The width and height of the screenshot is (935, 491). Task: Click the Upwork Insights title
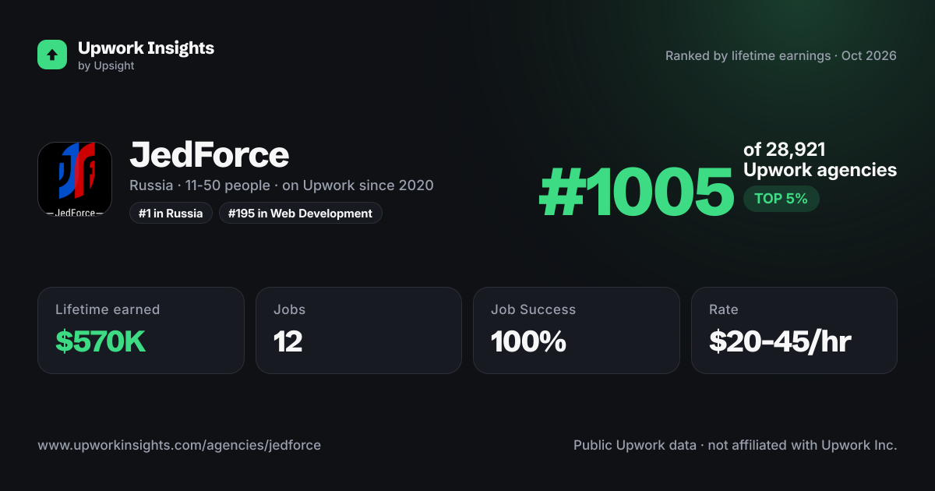pyautogui.click(x=146, y=48)
